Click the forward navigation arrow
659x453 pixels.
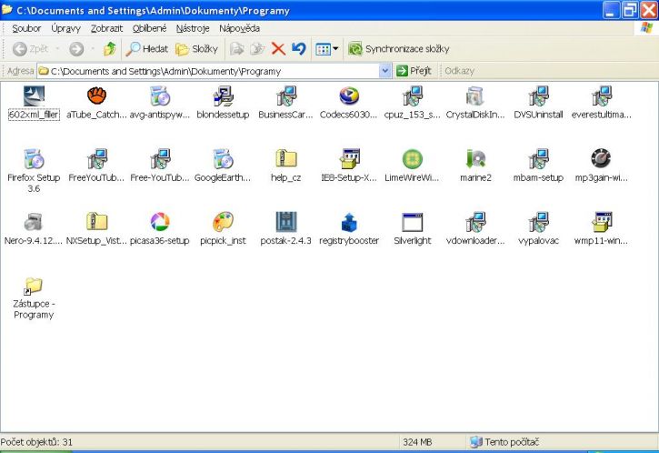[76, 49]
